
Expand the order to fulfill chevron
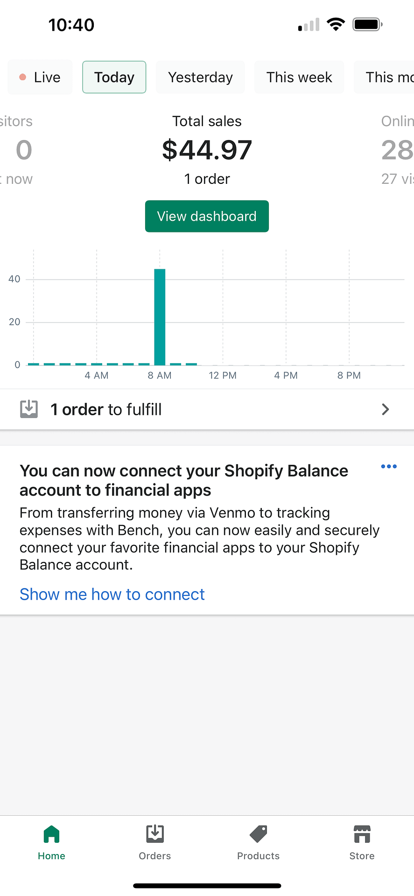(x=386, y=409)
